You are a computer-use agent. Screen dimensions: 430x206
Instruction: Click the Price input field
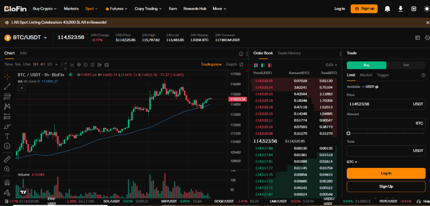coord(386,104)
